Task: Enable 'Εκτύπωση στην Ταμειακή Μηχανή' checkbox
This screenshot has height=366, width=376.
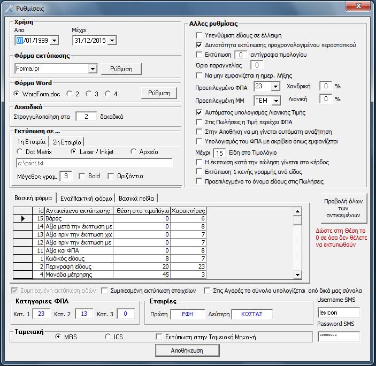Action: click(158, 337)
